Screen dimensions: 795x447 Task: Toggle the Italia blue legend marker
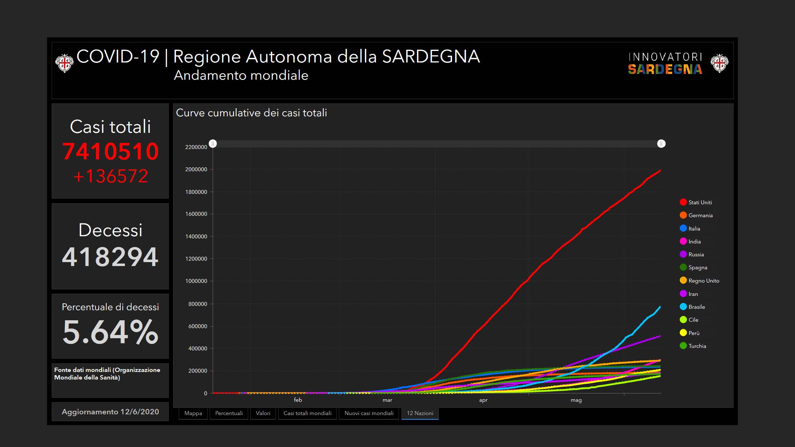[x=683, y=228]
